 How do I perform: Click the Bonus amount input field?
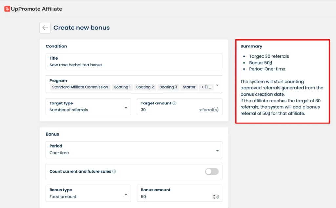pos(174,197)
